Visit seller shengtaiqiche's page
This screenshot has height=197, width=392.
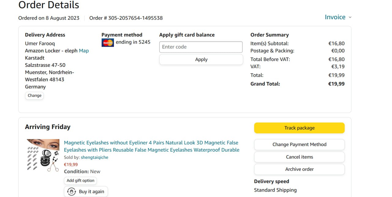click(94, 157)
